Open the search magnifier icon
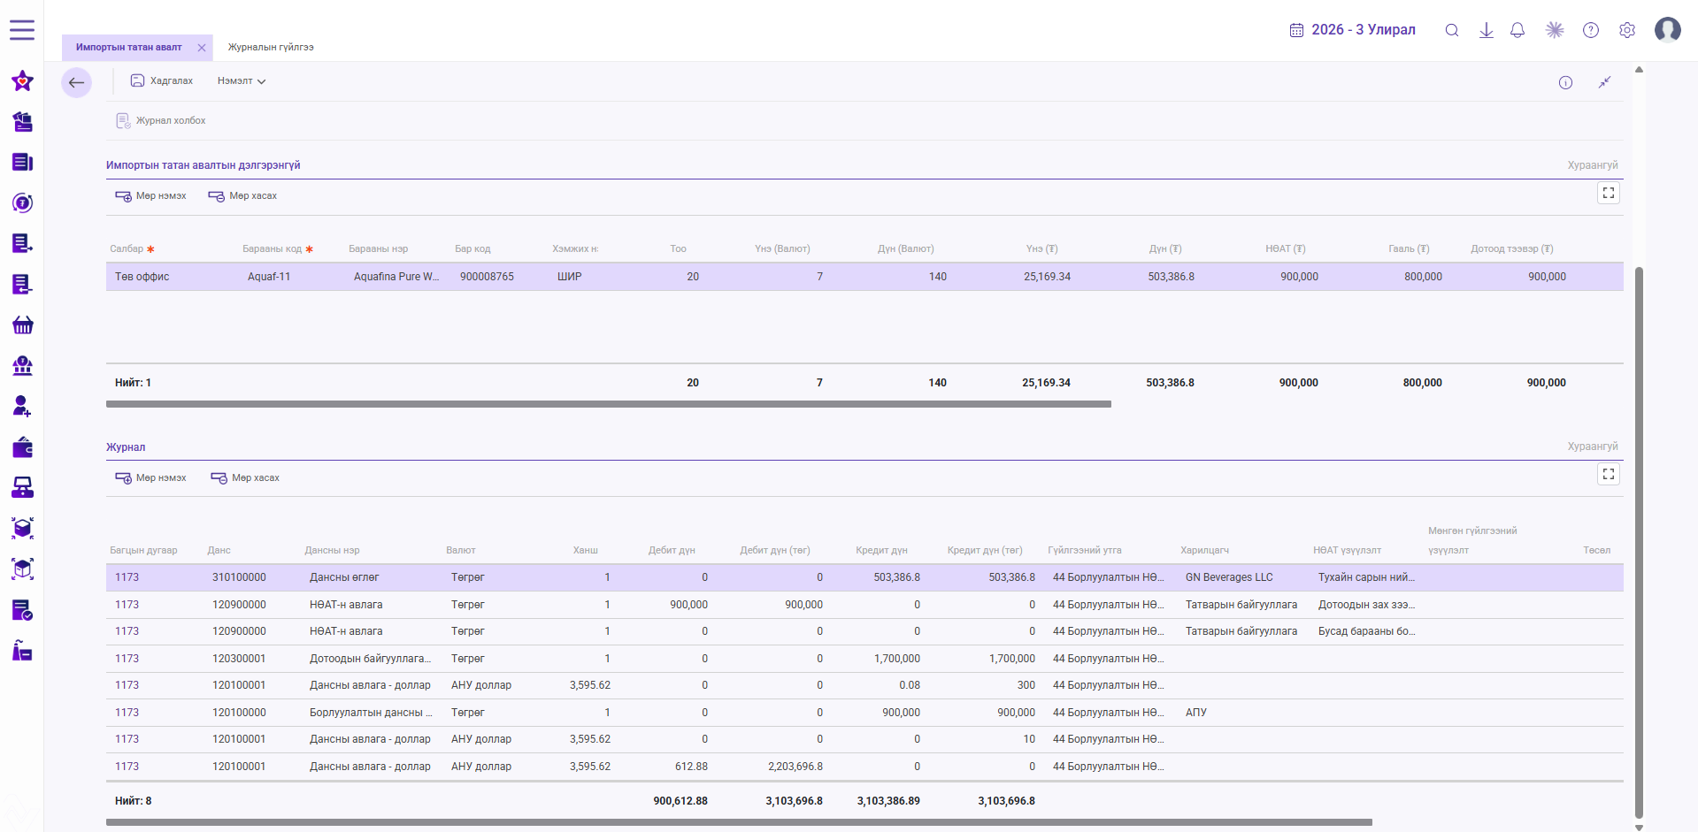The width and height of the screenshot is (1698, 832). [x=1451, y=30]
